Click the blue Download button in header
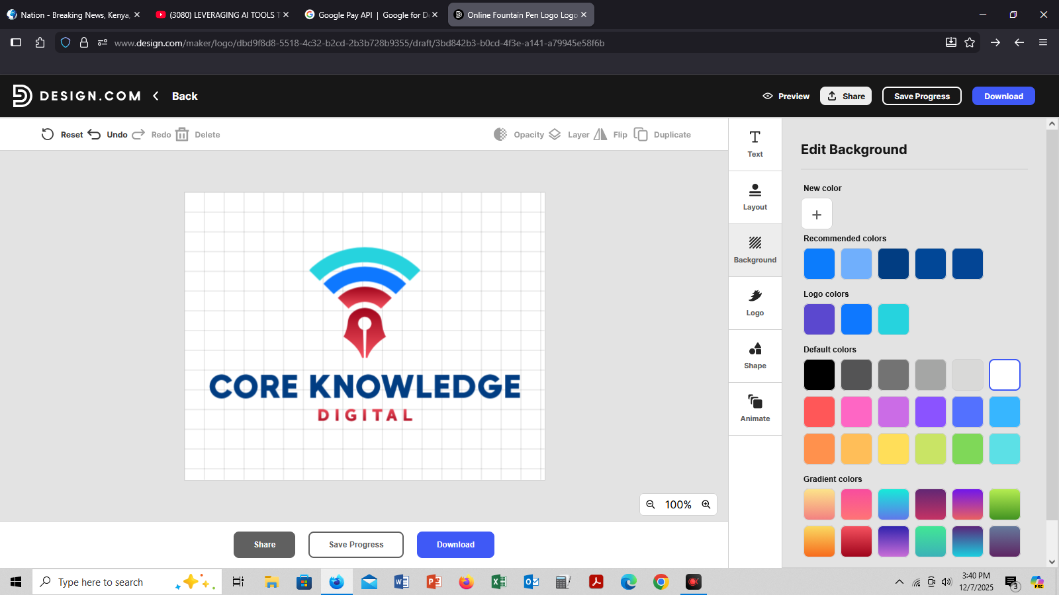Image resolution: width=1059 pixels, height=595 pixels. [1003, 96]
